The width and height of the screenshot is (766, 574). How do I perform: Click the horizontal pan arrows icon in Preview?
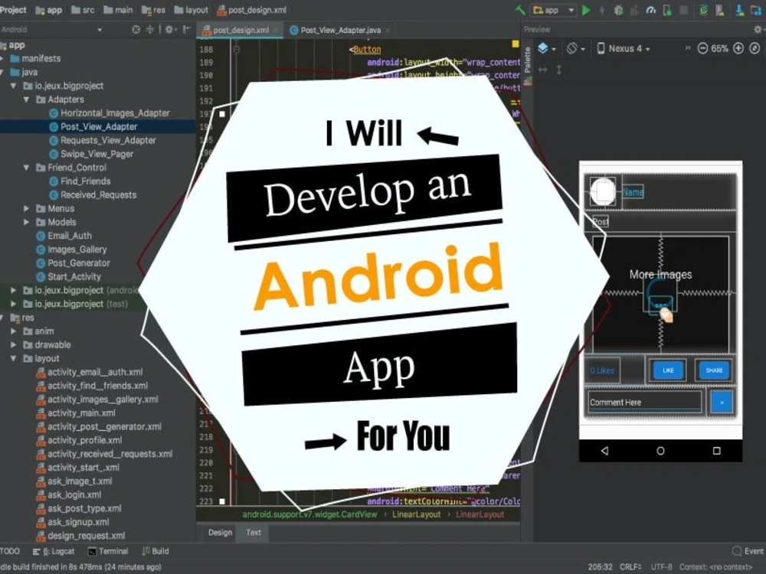click(x=543, y=70)
